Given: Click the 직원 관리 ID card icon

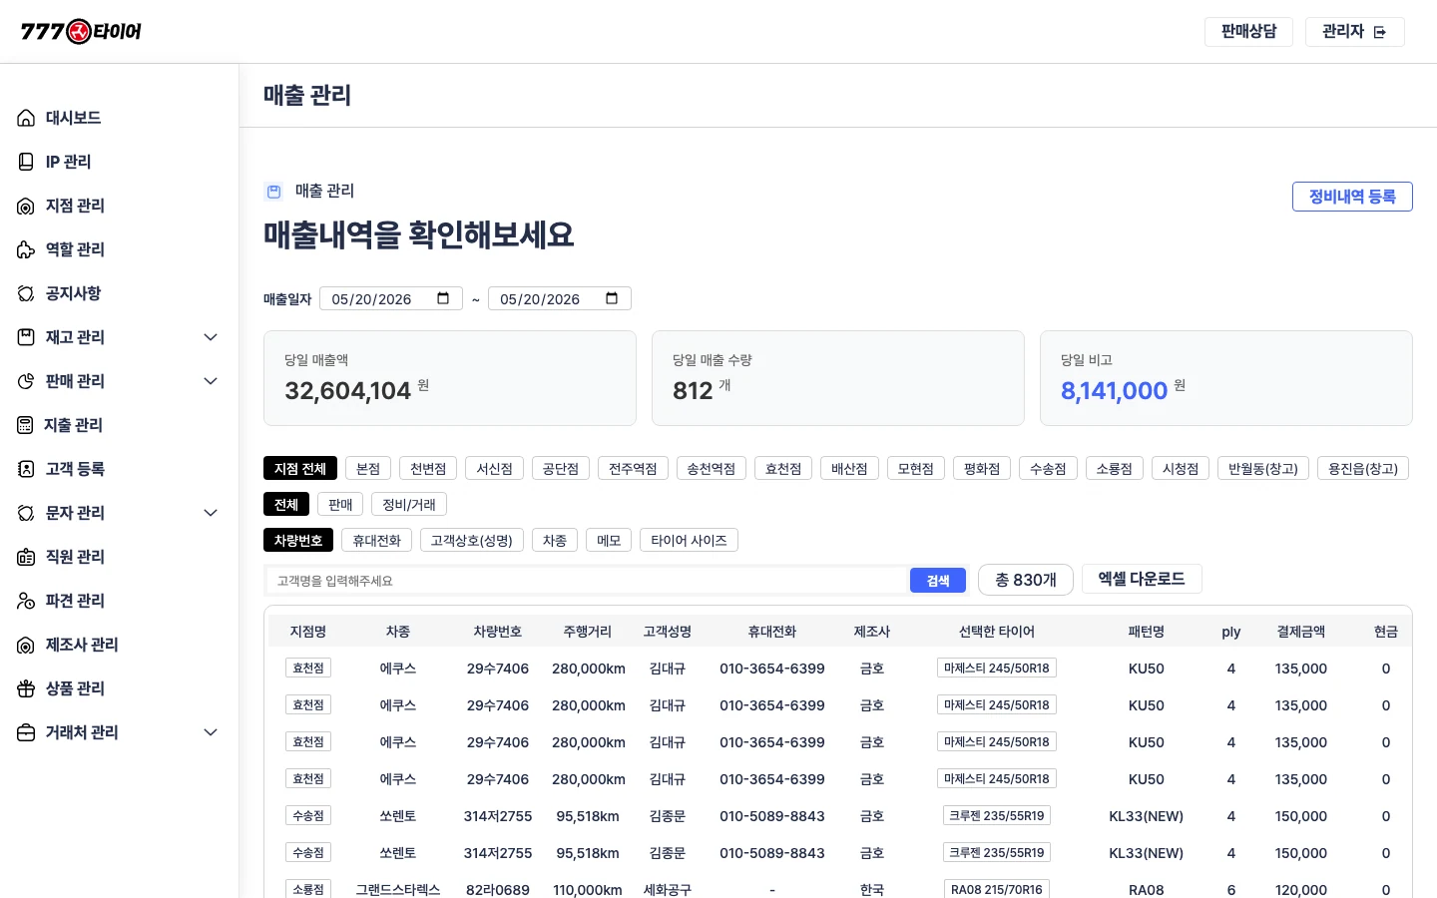Looking at the screenshot, I should pos(26,557).
